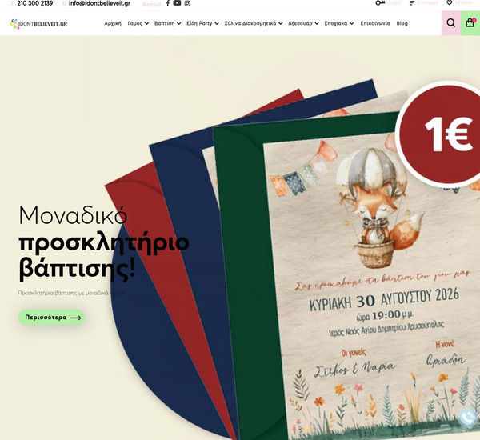Click the Compare text link
This screenshot has width=480, height=440.
coord(428,2)
